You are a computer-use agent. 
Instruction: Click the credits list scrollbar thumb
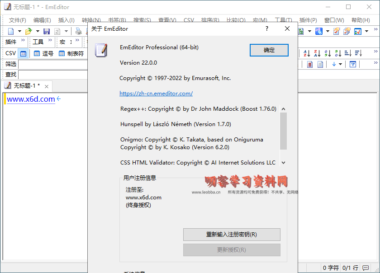(x=283, y=131)
